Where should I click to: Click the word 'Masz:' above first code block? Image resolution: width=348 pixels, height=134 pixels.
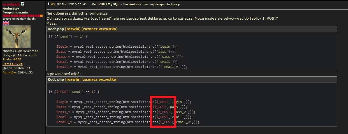click(52, 23)
